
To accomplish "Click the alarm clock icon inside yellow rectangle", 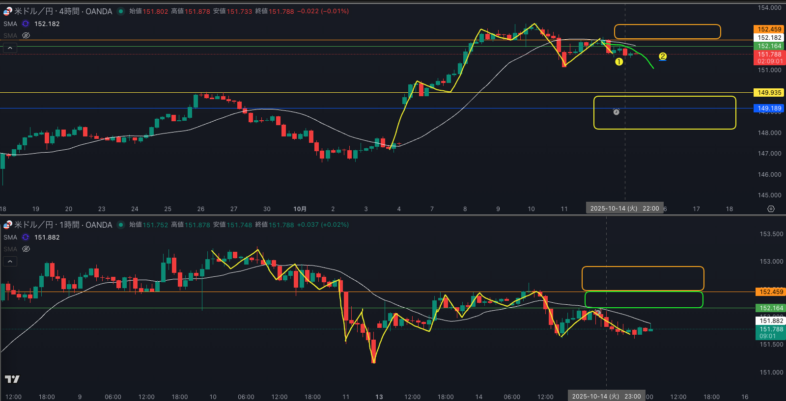I will [x=616, y=112].
